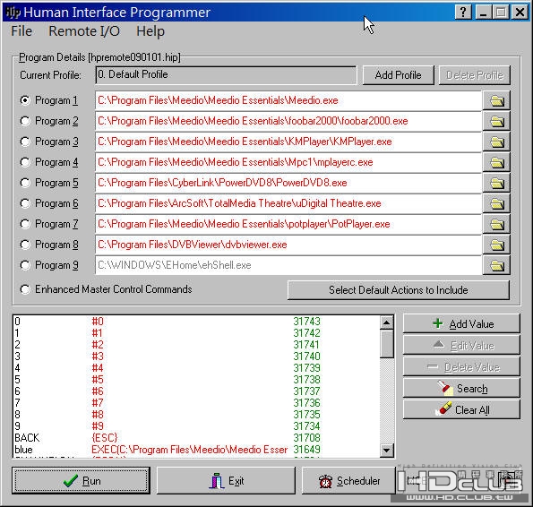Open folder icon beside ehShell.exe path

(496, 265)
